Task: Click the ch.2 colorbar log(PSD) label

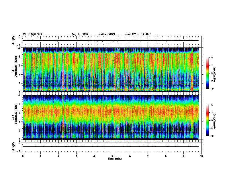Action: point(215,122)
